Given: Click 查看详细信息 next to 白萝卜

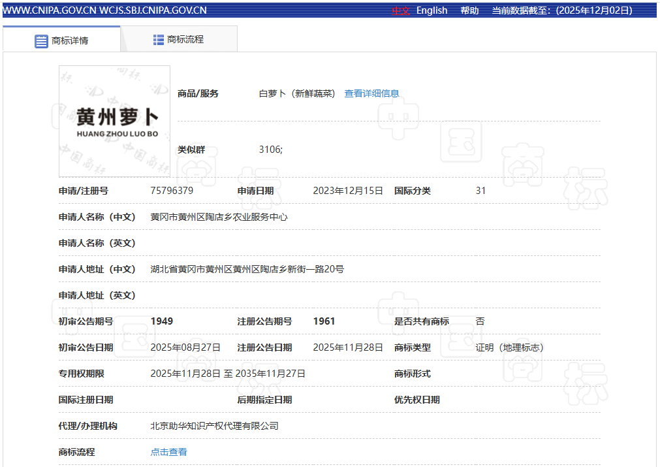Looking at the screenshot, I should [371, 93].
